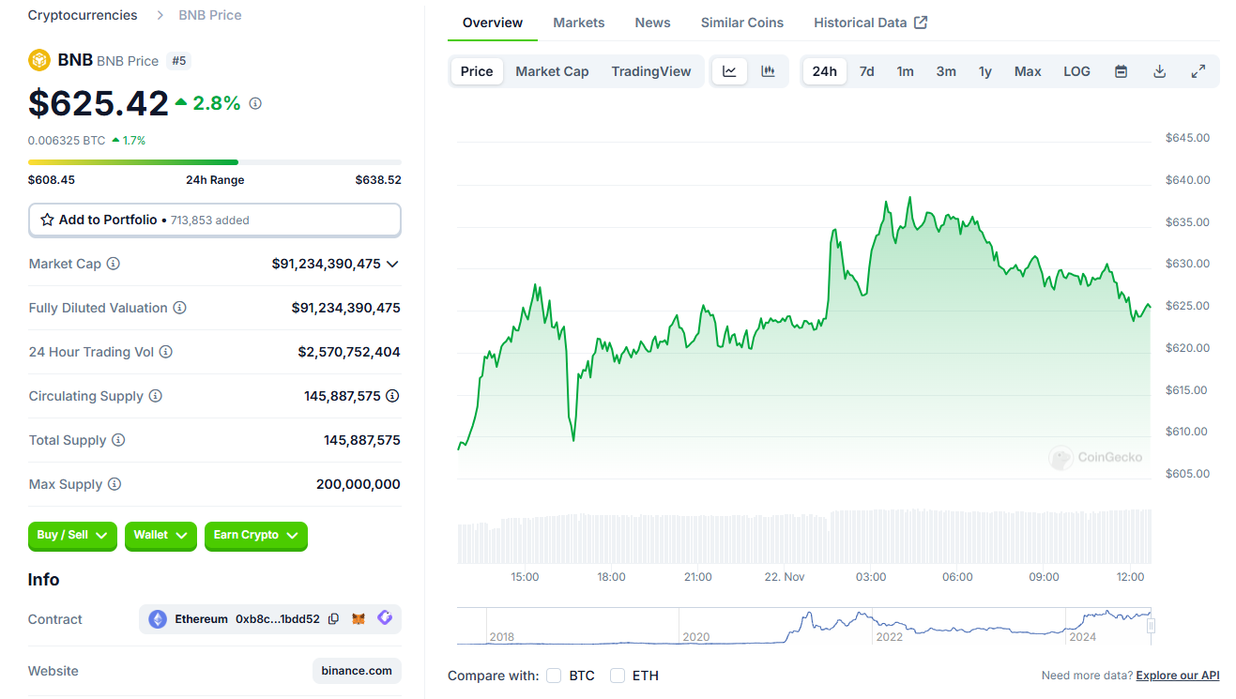Click the rank #5 badge
This screenshot has height=699, width=1236.
point(178,61)
